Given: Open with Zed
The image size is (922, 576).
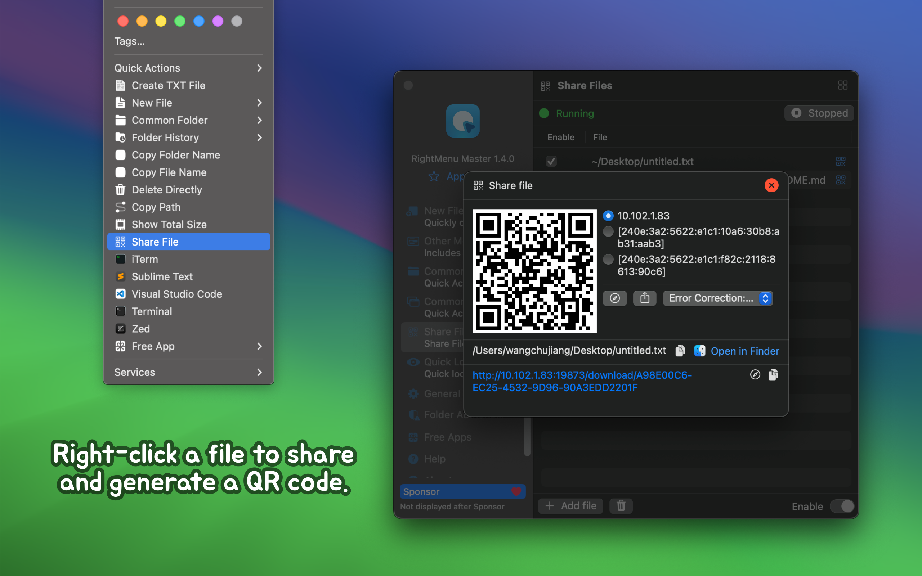Looking at the screenshot, I should [x=189, y=329].
